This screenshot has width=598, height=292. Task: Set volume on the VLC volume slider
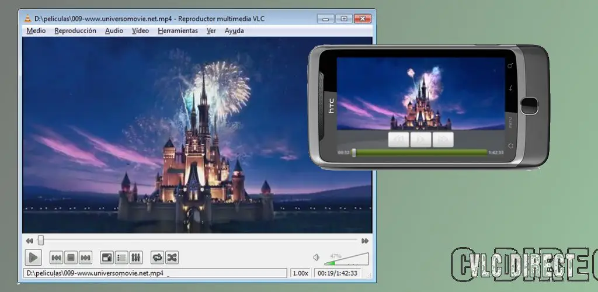point(346,259)
